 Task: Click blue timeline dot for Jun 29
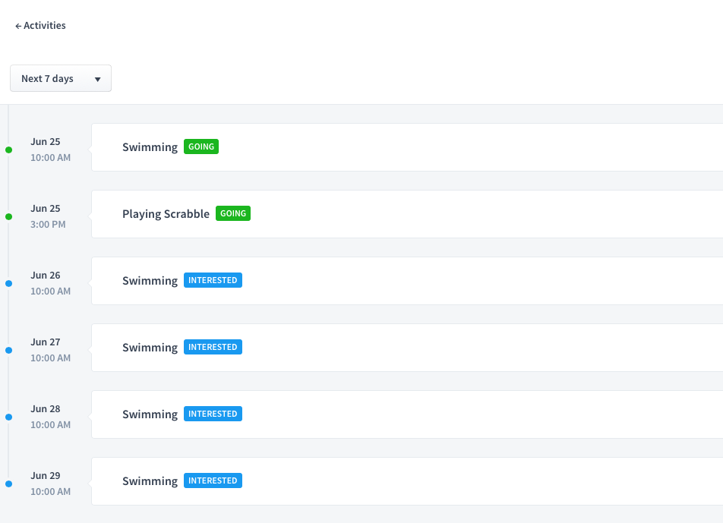(x=9, y=484)
